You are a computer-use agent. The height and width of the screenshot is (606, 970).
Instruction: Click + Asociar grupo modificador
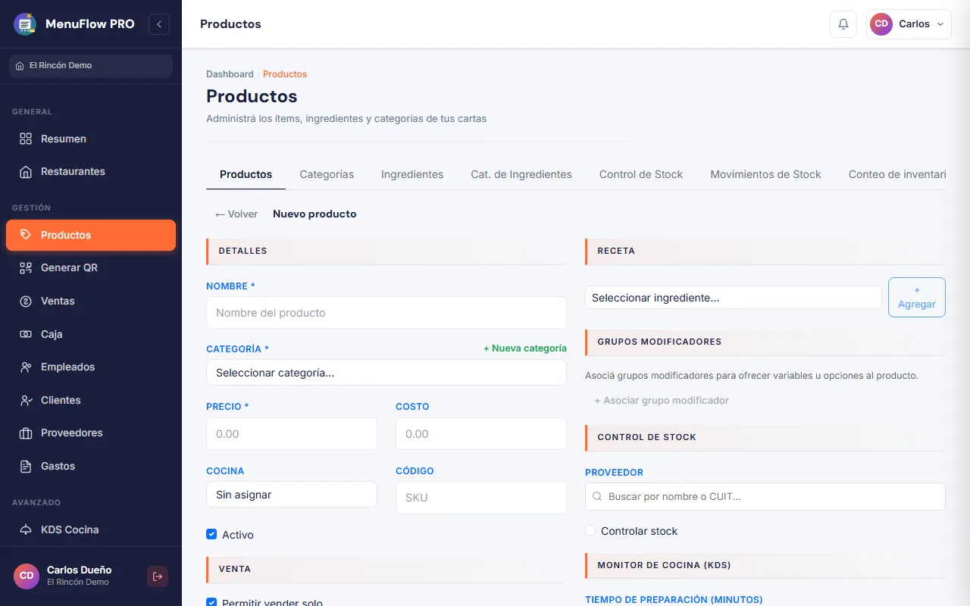[x=662, y=400]
